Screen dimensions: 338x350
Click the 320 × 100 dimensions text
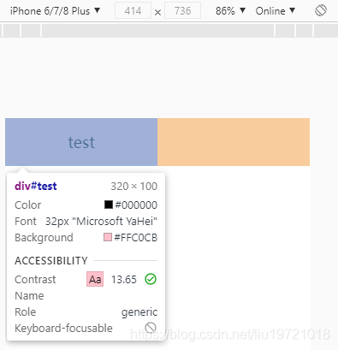(134, 187)
